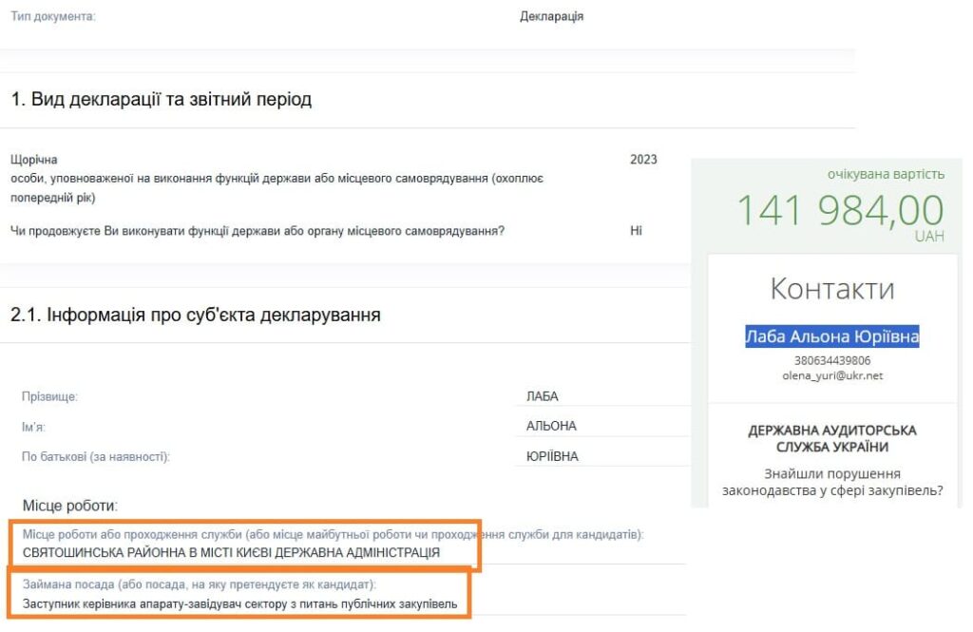Click the workplace СВЯТОШИНСЬКА РАЙОННА text
This screenshot has width=973, height=632.
(x=231, y=552)
